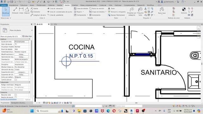Select the Lineal dimension tool

tap(21, 10)
